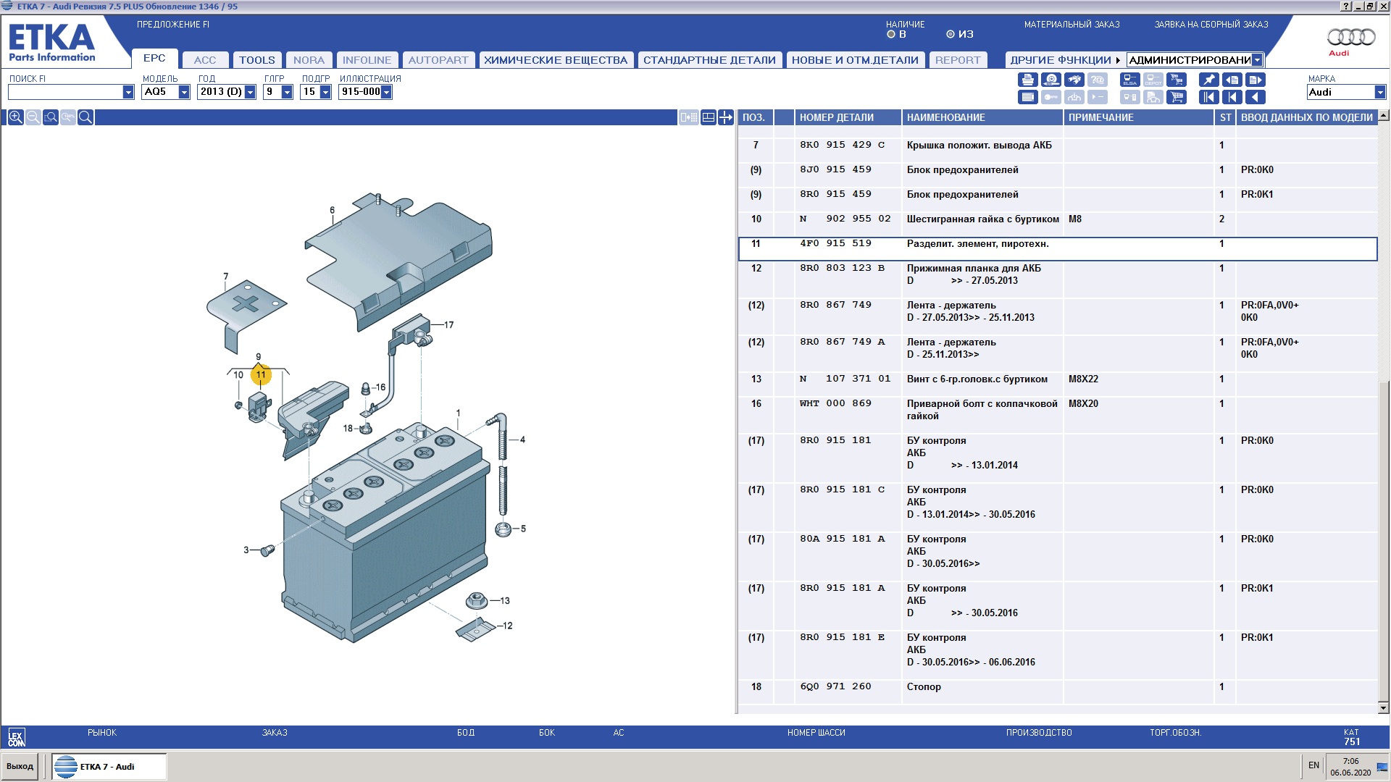This screenshot has height=782, width=1391.
Task: Click the parts list lines icon
Action: point(1027,97)
